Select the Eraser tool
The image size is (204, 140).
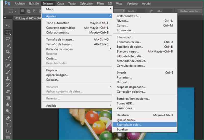pyautogui.click(x=8, y=92)
